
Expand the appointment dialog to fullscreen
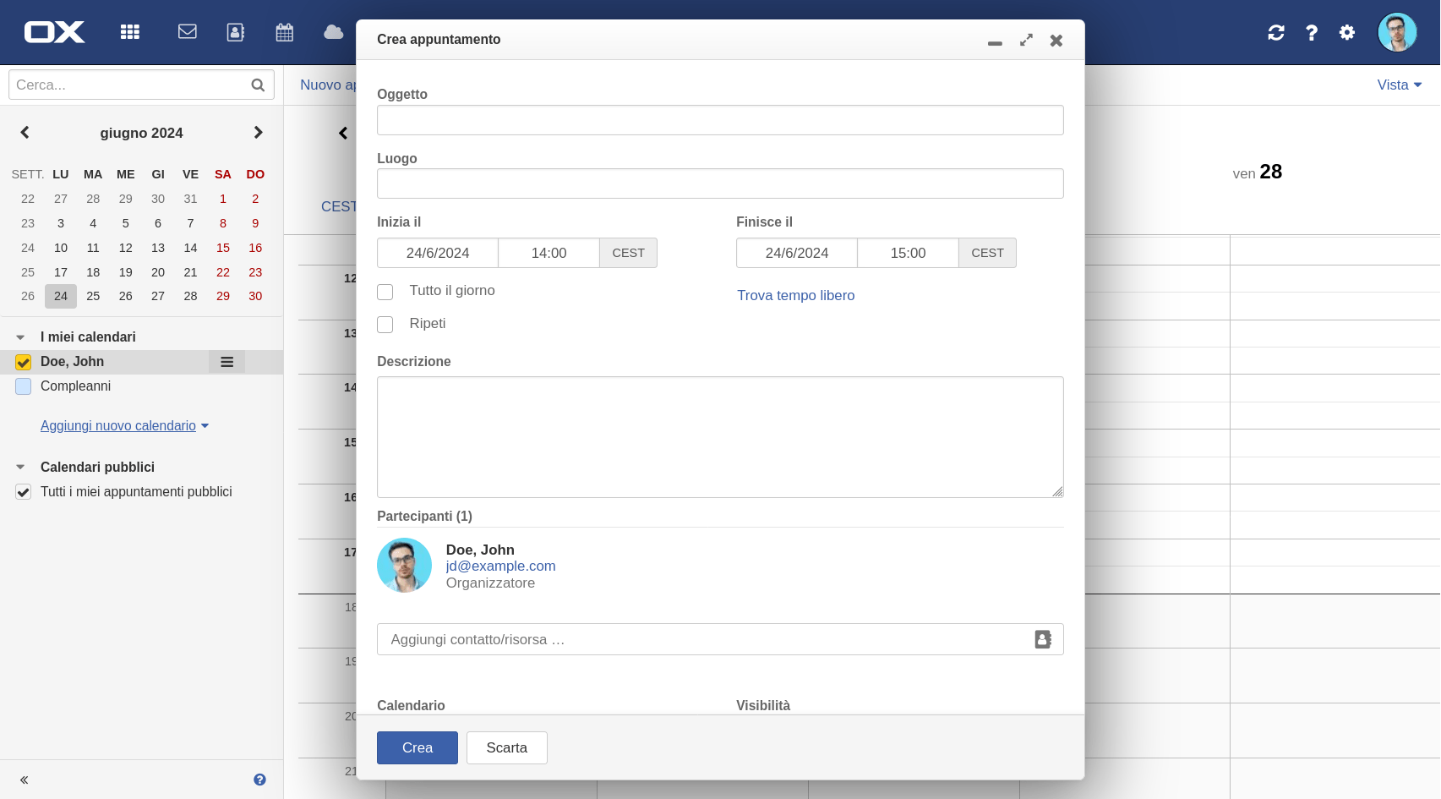tap(1026, 40)
